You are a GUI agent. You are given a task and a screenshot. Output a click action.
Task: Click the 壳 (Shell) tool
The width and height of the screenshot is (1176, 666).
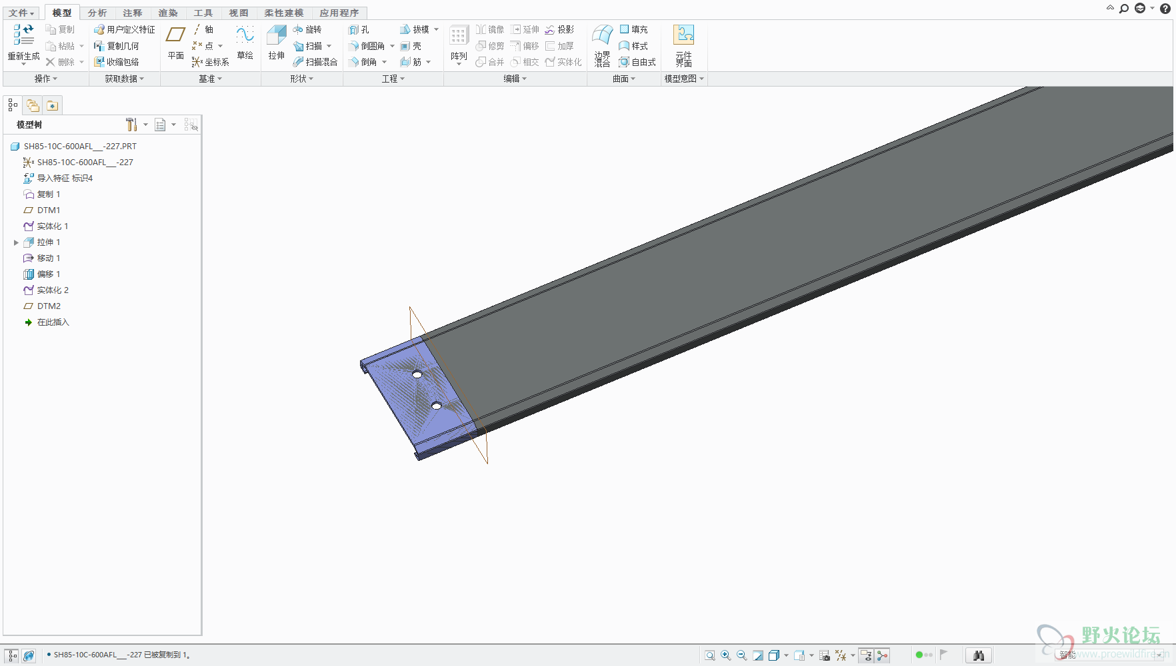tap(411, 46)
